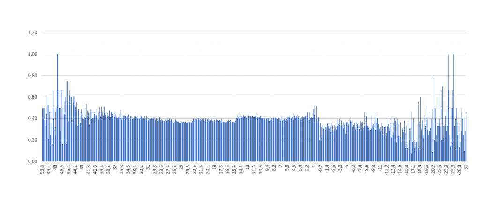
Task: Click x-axis label -8,6
Action: pos(367,169)
